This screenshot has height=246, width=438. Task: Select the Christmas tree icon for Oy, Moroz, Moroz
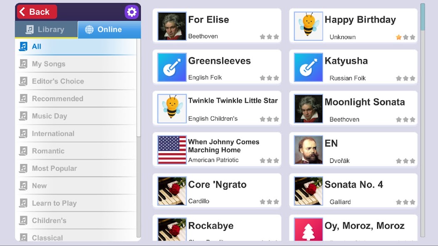(309, 229)
